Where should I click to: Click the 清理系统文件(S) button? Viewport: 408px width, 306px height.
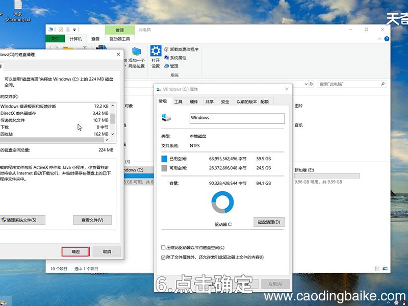pyautogui.click(x=21, y=220)
